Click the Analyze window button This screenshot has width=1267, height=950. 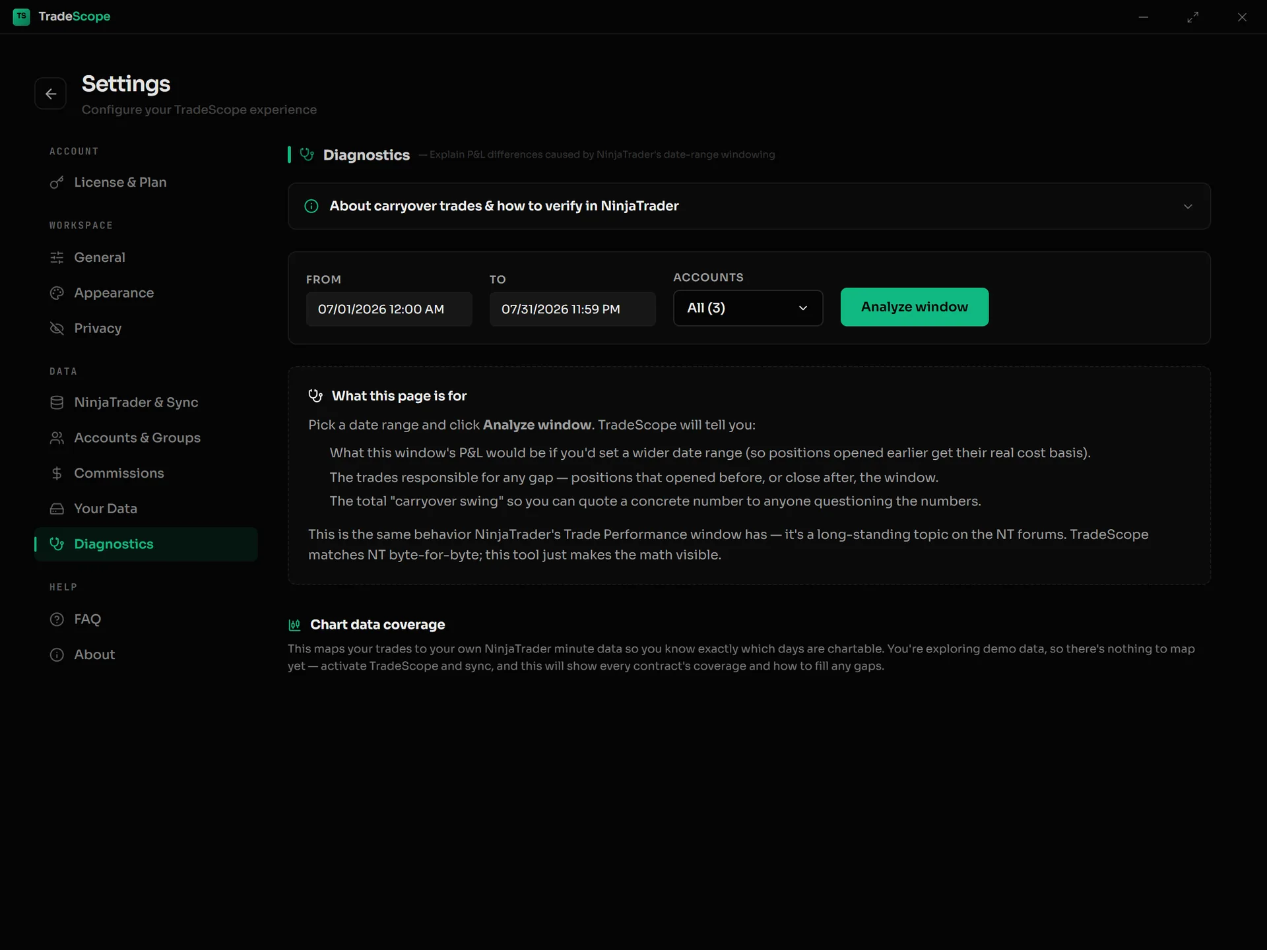point(914,307)
